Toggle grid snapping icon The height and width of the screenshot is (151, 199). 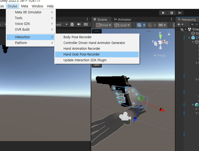coord(150,25)
